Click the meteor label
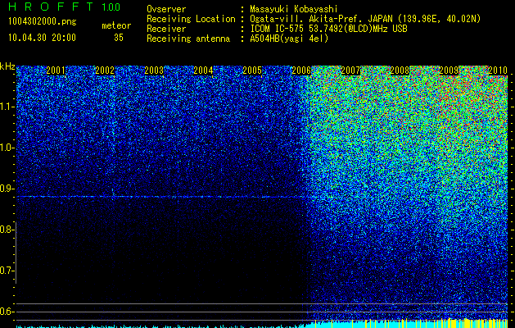 tap(116, 25)
